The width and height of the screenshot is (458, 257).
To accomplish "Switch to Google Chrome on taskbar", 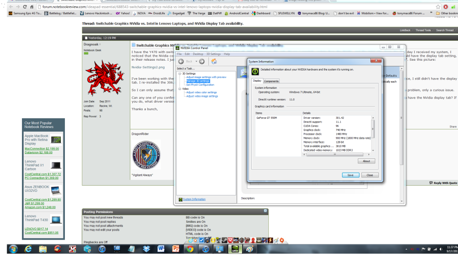I will (x=191, y=249).
